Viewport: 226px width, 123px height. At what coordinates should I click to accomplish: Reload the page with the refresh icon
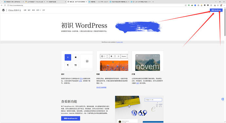5,5
